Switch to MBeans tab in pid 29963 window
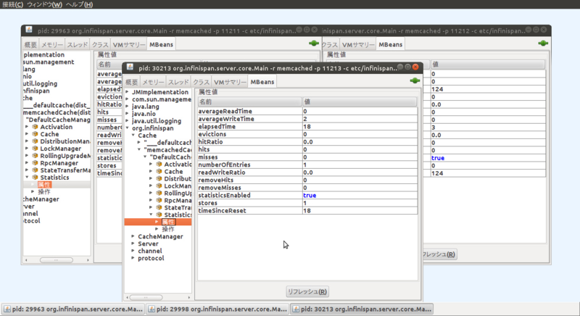The image size is (580, 316). (x=161, y=44)
